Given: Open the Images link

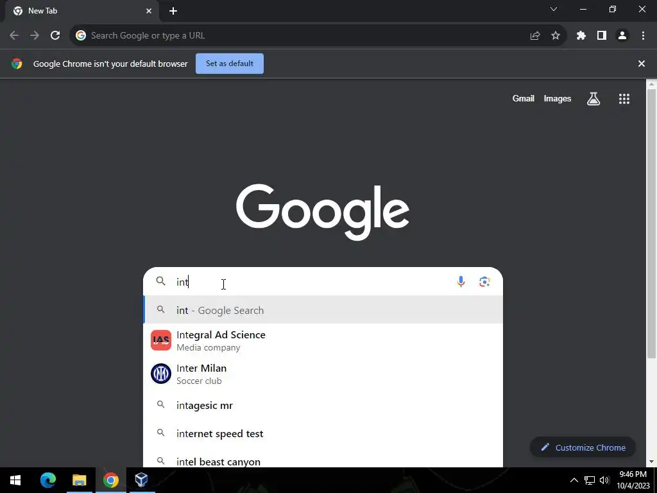Looking at the screenshot, I should tap(558, 98).
